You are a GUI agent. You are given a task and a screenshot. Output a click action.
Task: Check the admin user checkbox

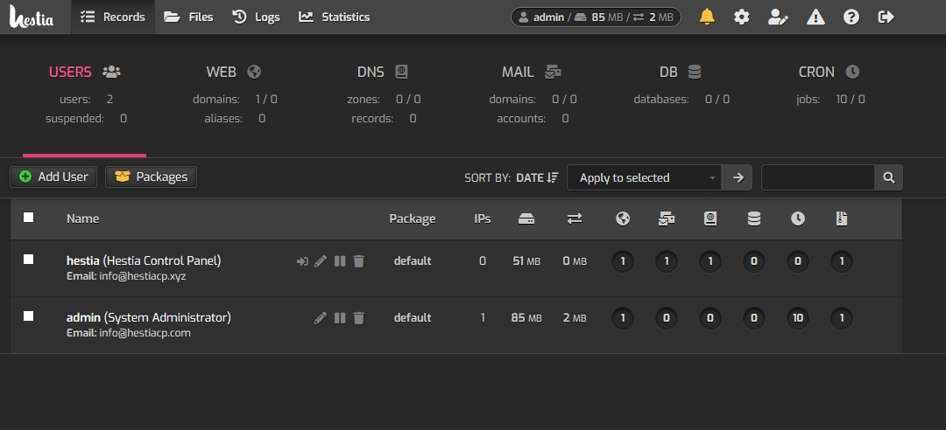click(x=28, y=316)
